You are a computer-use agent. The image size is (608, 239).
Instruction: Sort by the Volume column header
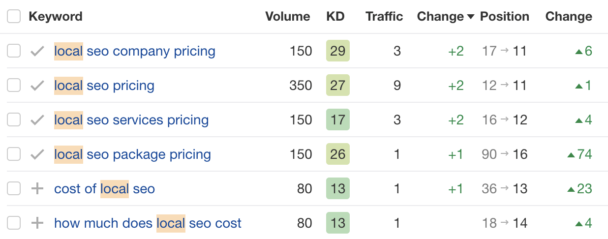pyautogui.click(x=287, y=17)
